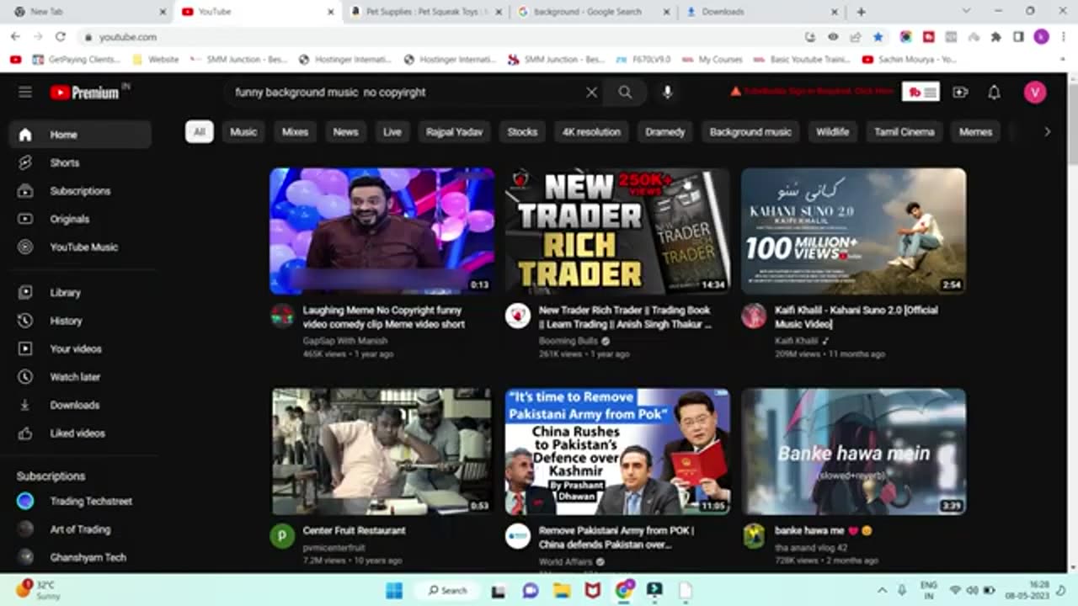The height and width of the screenshot is (606, 1078).
Task: Open the Chrome tab search dropdown
Action: pos(966,12)
